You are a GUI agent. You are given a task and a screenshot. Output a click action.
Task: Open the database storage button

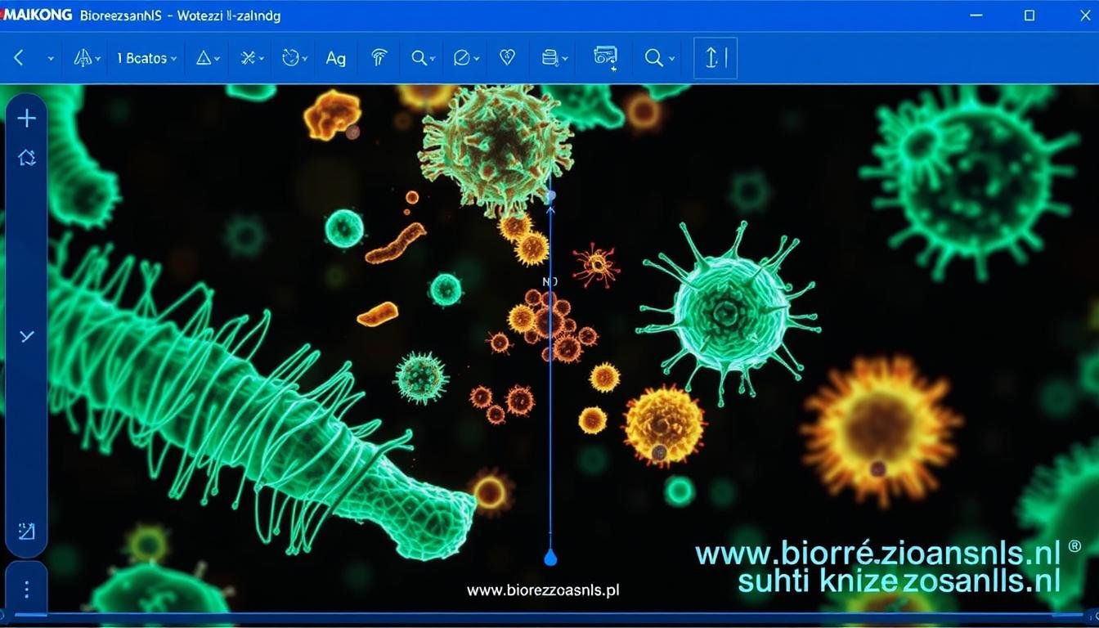[x=549, y=57]
